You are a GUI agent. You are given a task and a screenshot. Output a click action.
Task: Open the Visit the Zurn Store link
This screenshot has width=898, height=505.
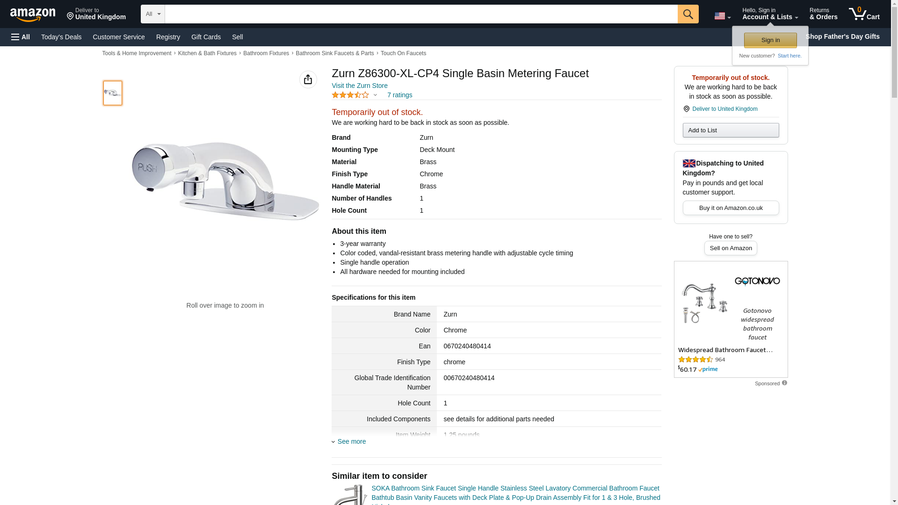click(x=360, y=86)
